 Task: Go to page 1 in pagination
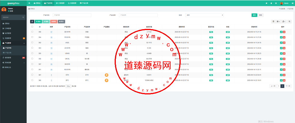(278, 86)
